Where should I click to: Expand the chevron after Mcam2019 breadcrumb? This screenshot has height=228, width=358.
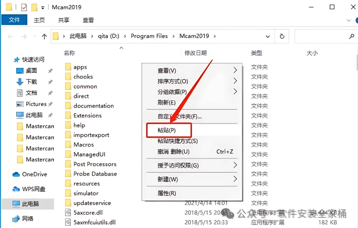pos(214,36)
